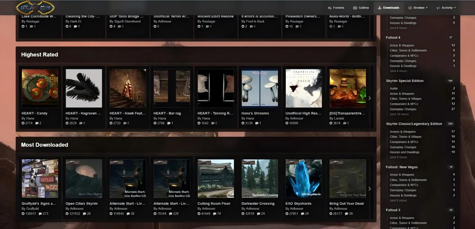The width and height of the screenshot is (475, 229).
Task: Open the Open Cities Skyrim thumbnail
Action: [84, 179]
